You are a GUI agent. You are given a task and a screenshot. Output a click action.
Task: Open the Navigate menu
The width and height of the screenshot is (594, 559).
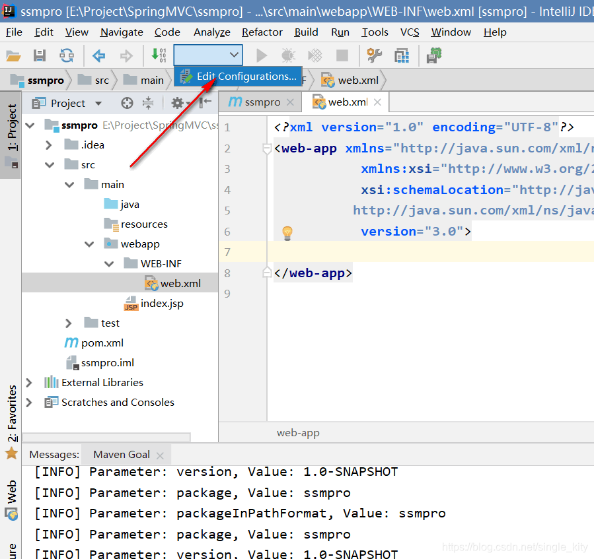[122, 32]
